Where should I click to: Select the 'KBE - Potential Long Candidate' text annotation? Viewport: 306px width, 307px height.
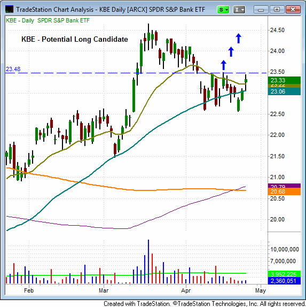(x=74, y=39)
